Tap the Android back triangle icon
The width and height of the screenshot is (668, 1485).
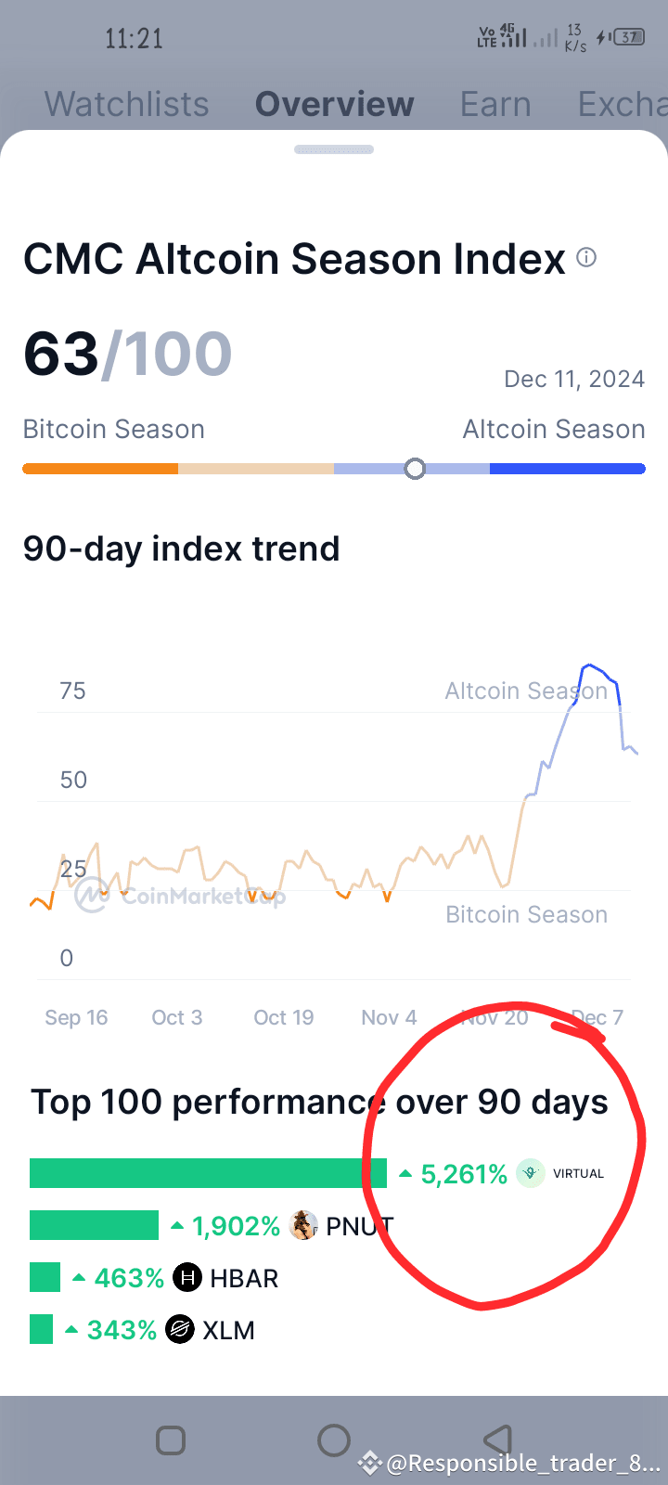pos(498,1440)
